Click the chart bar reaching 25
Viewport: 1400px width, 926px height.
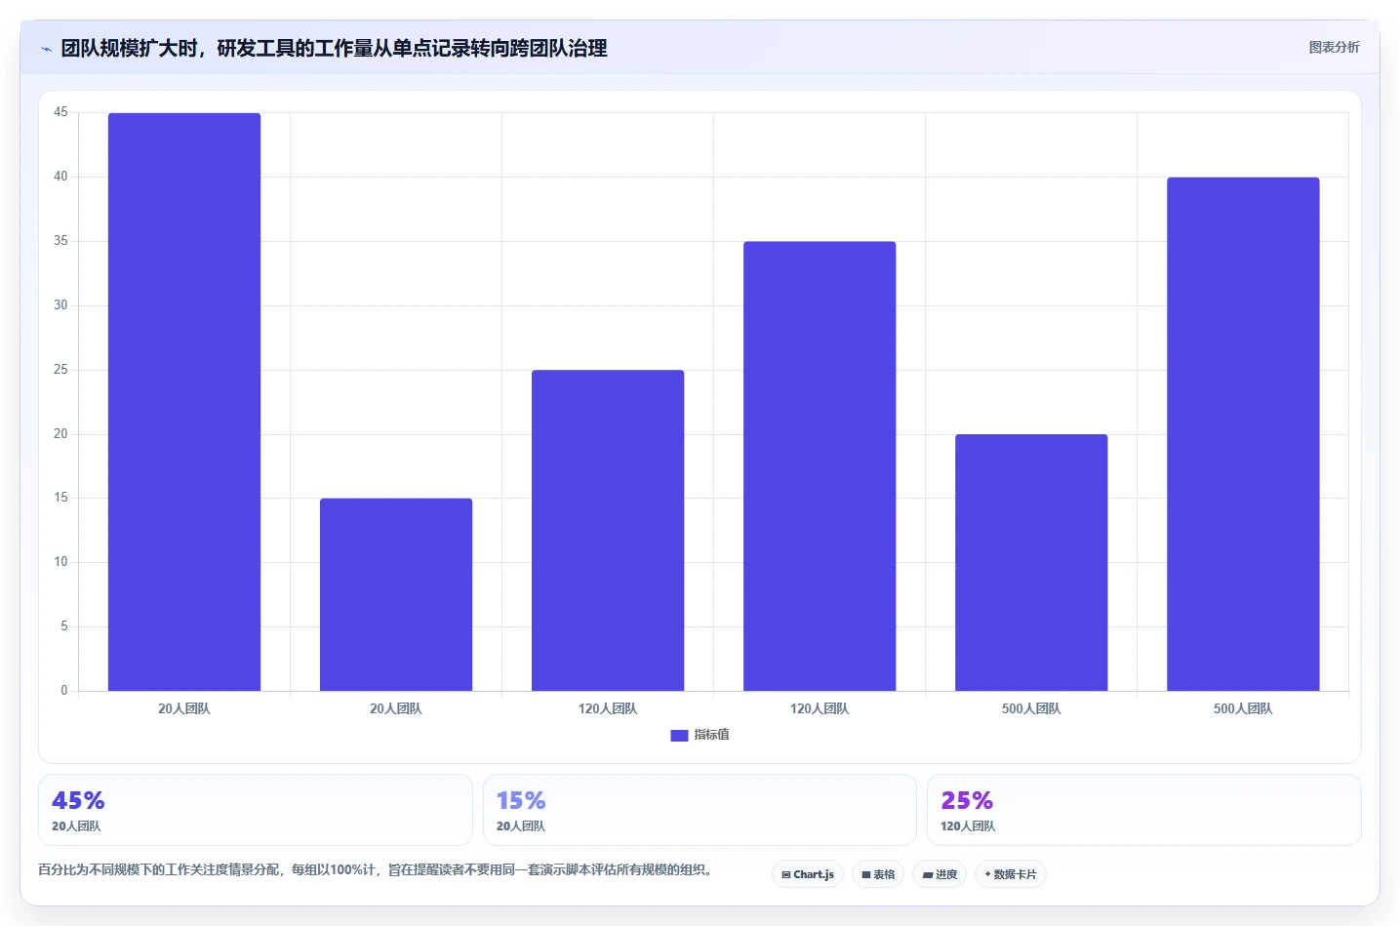608,530
